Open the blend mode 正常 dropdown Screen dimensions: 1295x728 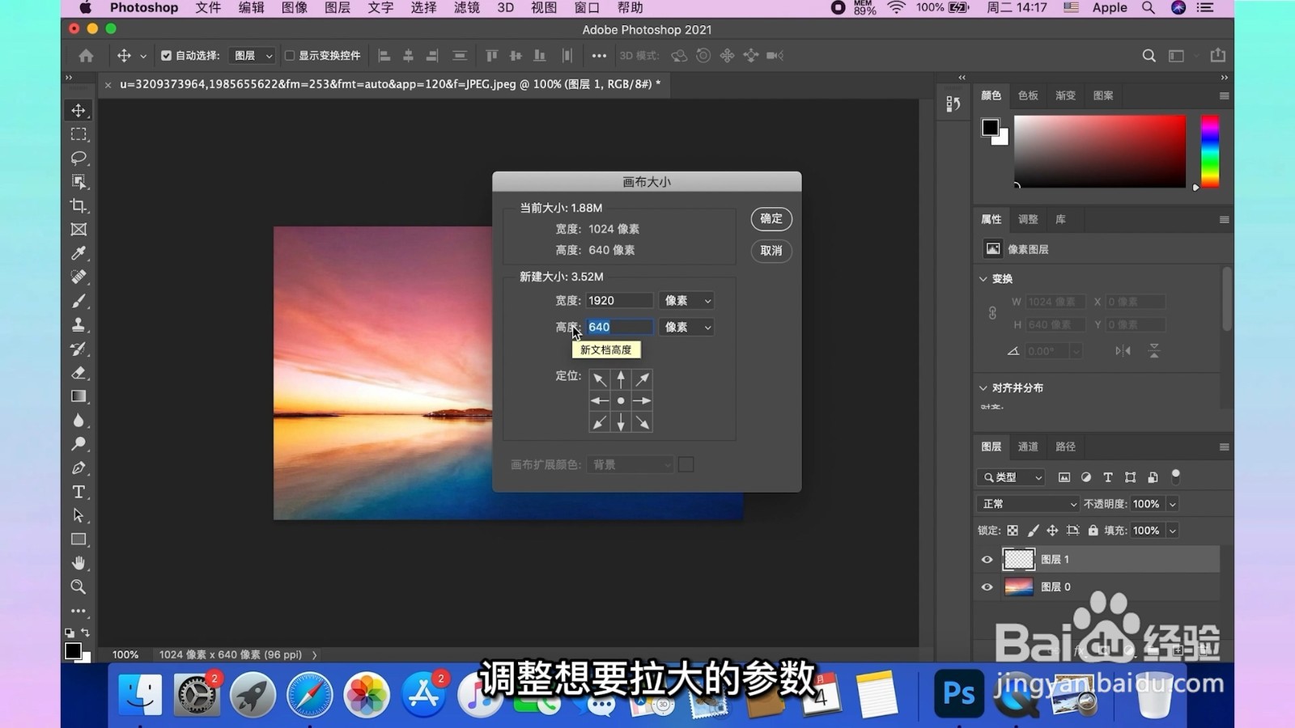coord(1027,504)
